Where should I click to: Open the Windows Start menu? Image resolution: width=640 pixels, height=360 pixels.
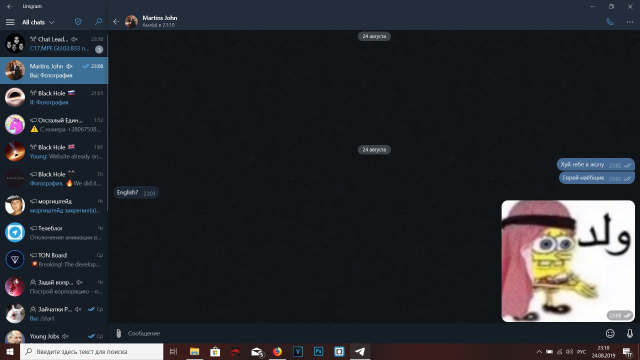tap(10, 351)
